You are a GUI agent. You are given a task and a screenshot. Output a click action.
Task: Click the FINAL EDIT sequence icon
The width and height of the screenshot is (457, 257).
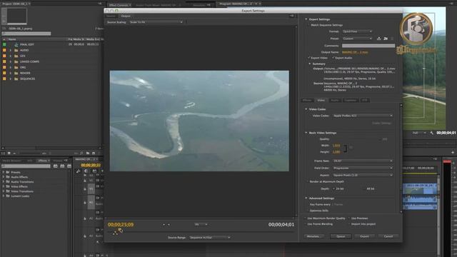tap(16, 44)
